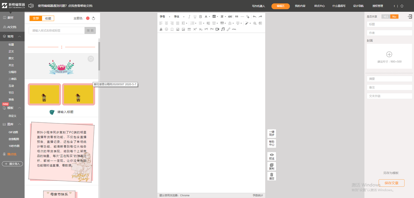Collapse the 常用 sidebar section

point(20,36)
